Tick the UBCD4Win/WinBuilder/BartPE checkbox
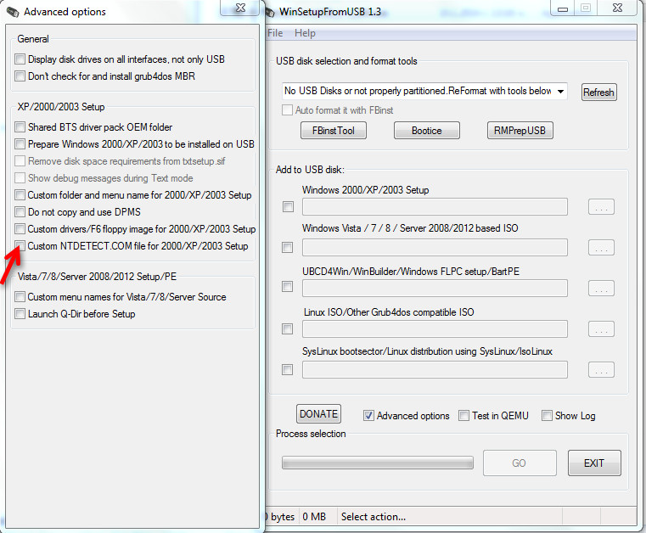 pyautogui.click(x=288, y=287)
